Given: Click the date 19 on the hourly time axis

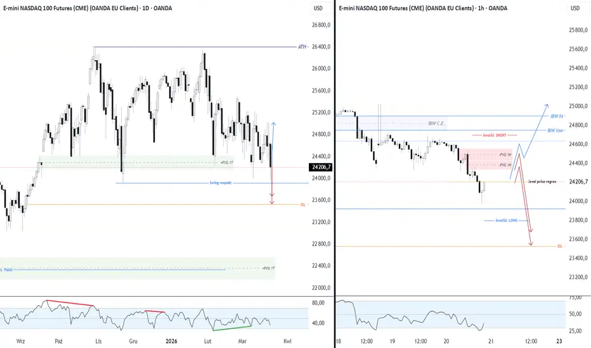Looking at the screenshot, I should tap(393, 341).
